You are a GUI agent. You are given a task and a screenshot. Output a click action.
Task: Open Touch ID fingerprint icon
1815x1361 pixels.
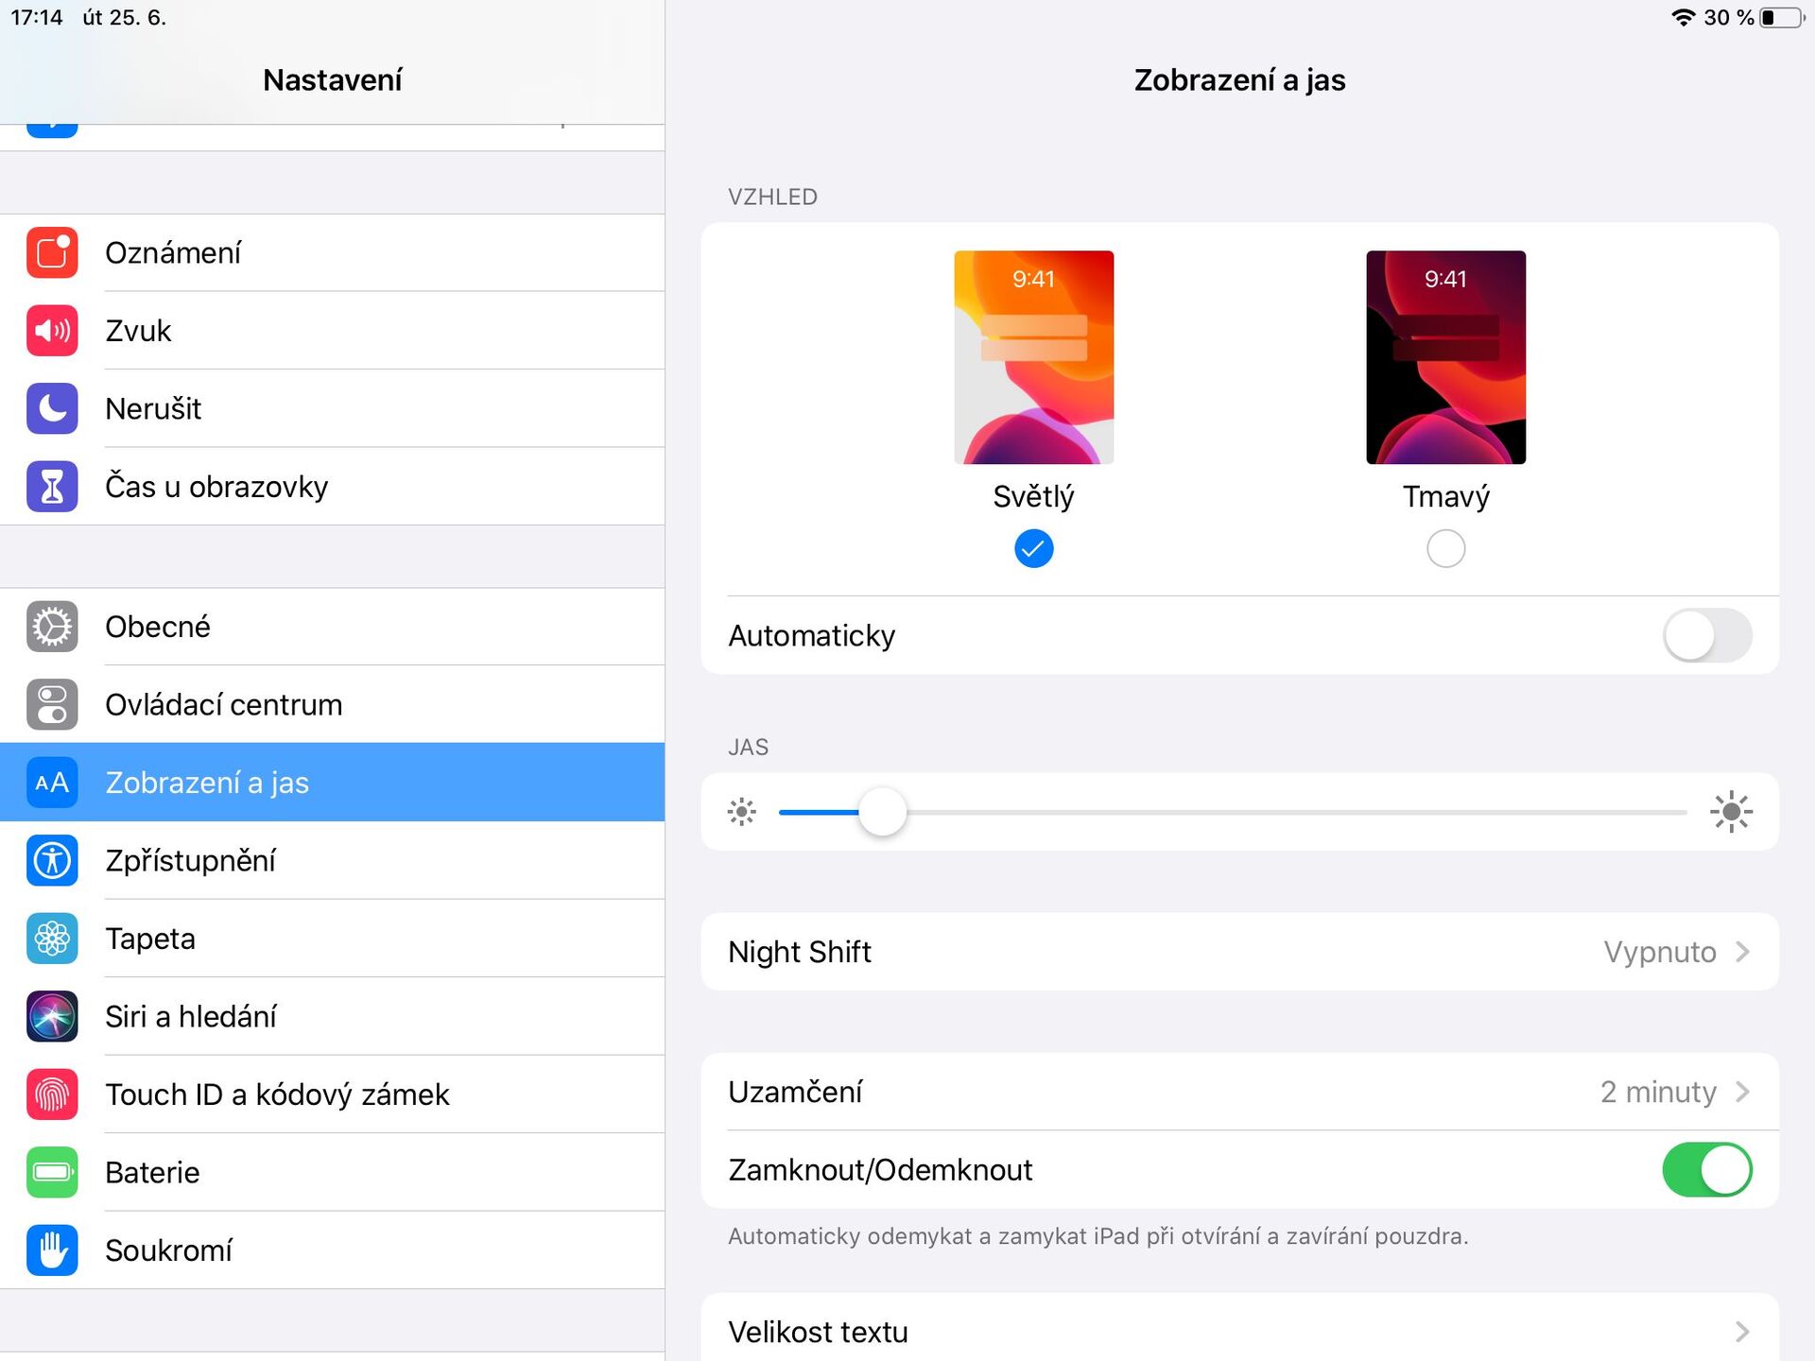(52, 1094)
